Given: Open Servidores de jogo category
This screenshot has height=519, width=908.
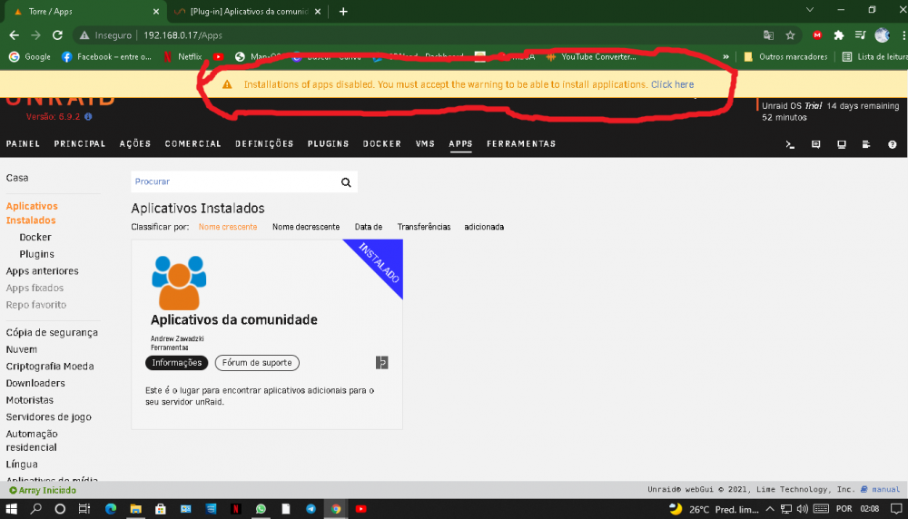Looking at the screenshot, I should click(49, 417).
